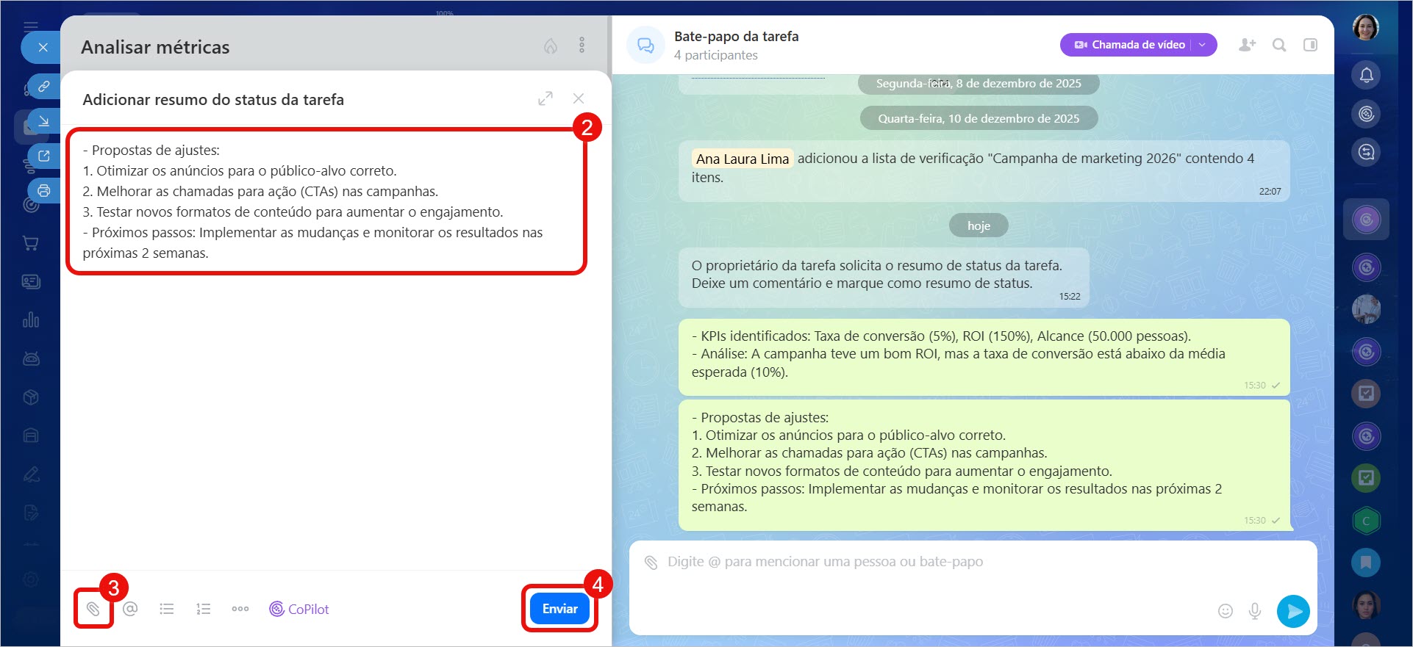
Task: Record a voice message with microphone
Action: tap(1255, 611)
